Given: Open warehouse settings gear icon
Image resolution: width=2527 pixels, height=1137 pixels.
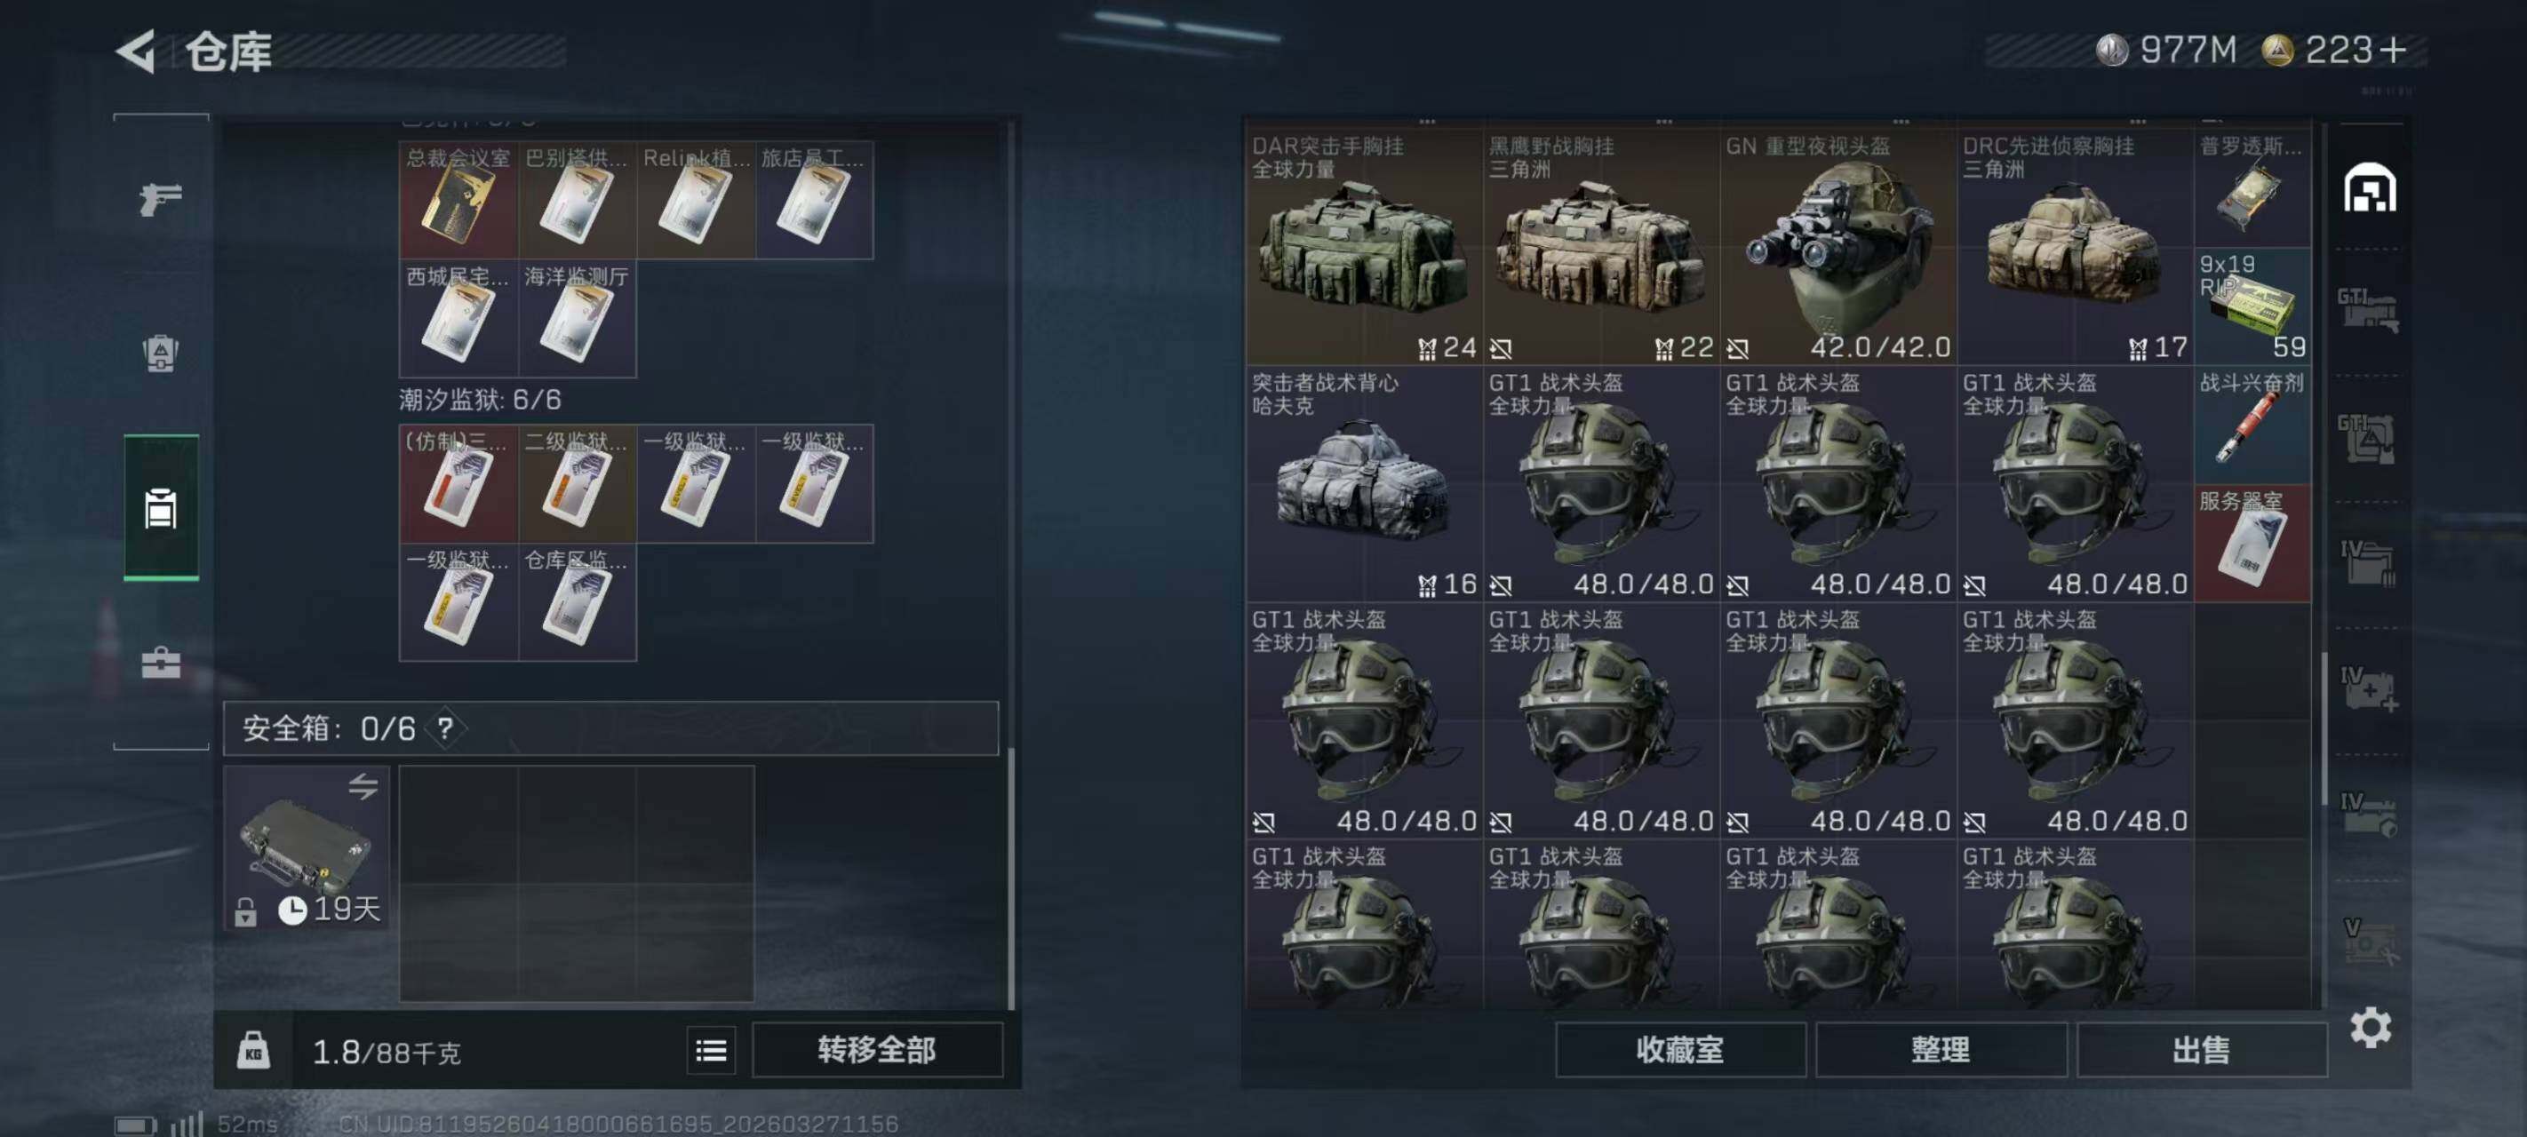Looking at the screenshot, I should [2370, 1027].
